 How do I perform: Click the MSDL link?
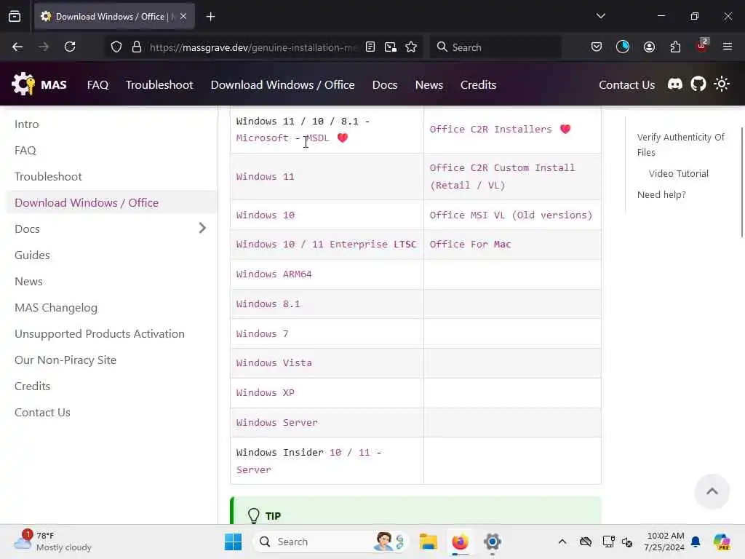click(x=317, y=138)
